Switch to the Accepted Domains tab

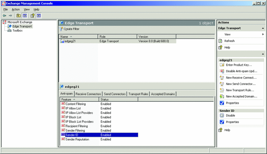[x=163, y=94]
